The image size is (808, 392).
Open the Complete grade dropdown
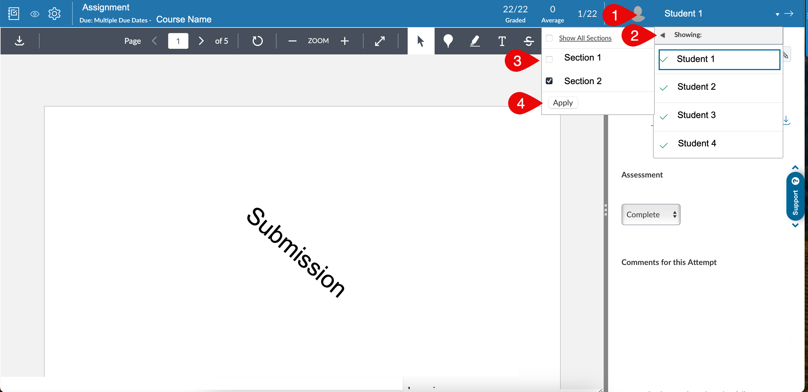pos(650,214)
